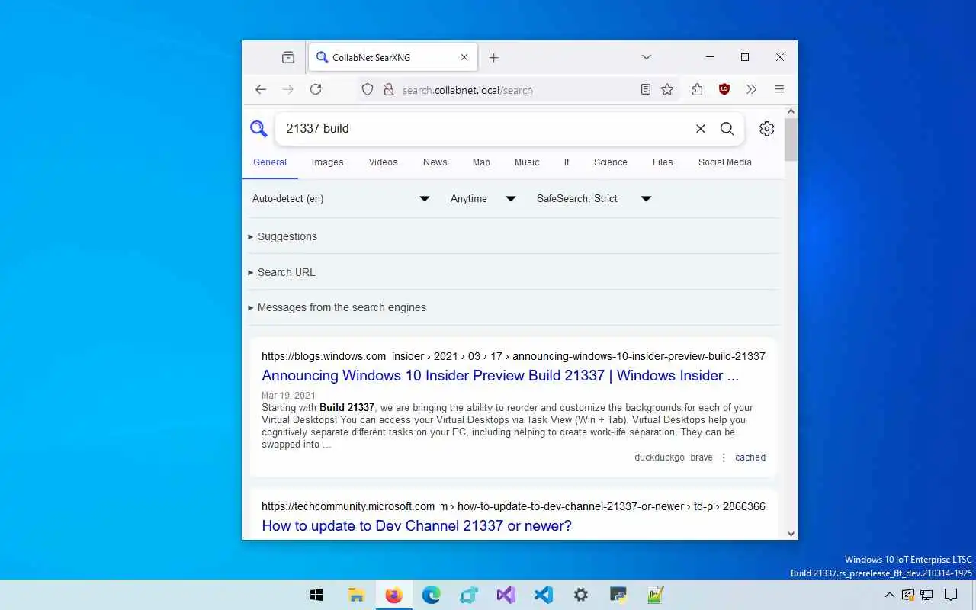
Task: Click the page scrollbar down arrow
Action: [791, 534]
